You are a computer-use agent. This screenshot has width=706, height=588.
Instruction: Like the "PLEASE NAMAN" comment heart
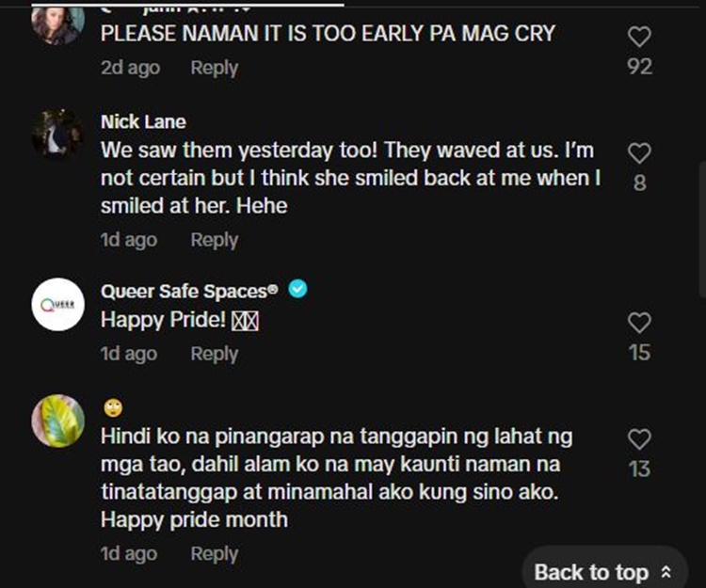click(x=639, y=37)
